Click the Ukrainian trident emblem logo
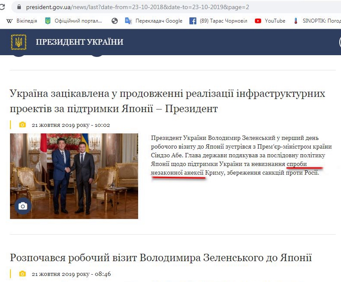Viewport: 341px width, 282px height. (x=19, y=42)
